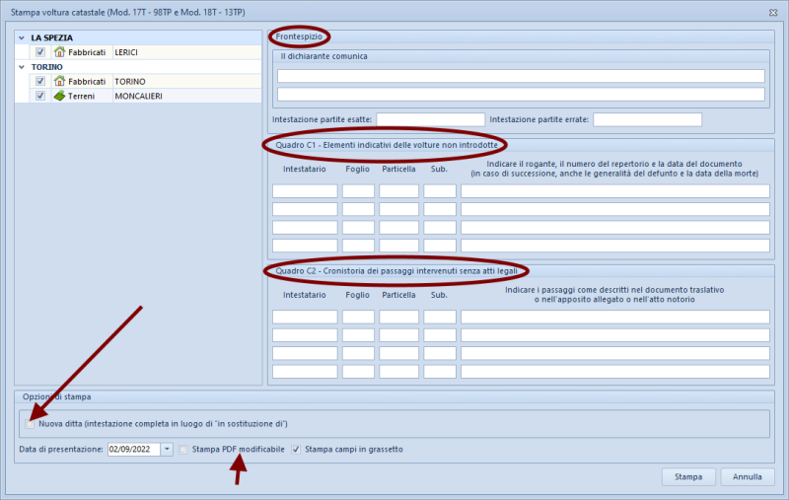Screen dimensions: 789x500
Task: Toggle Stampa campi in grassetto checkbox
Action: pos(296,449)
